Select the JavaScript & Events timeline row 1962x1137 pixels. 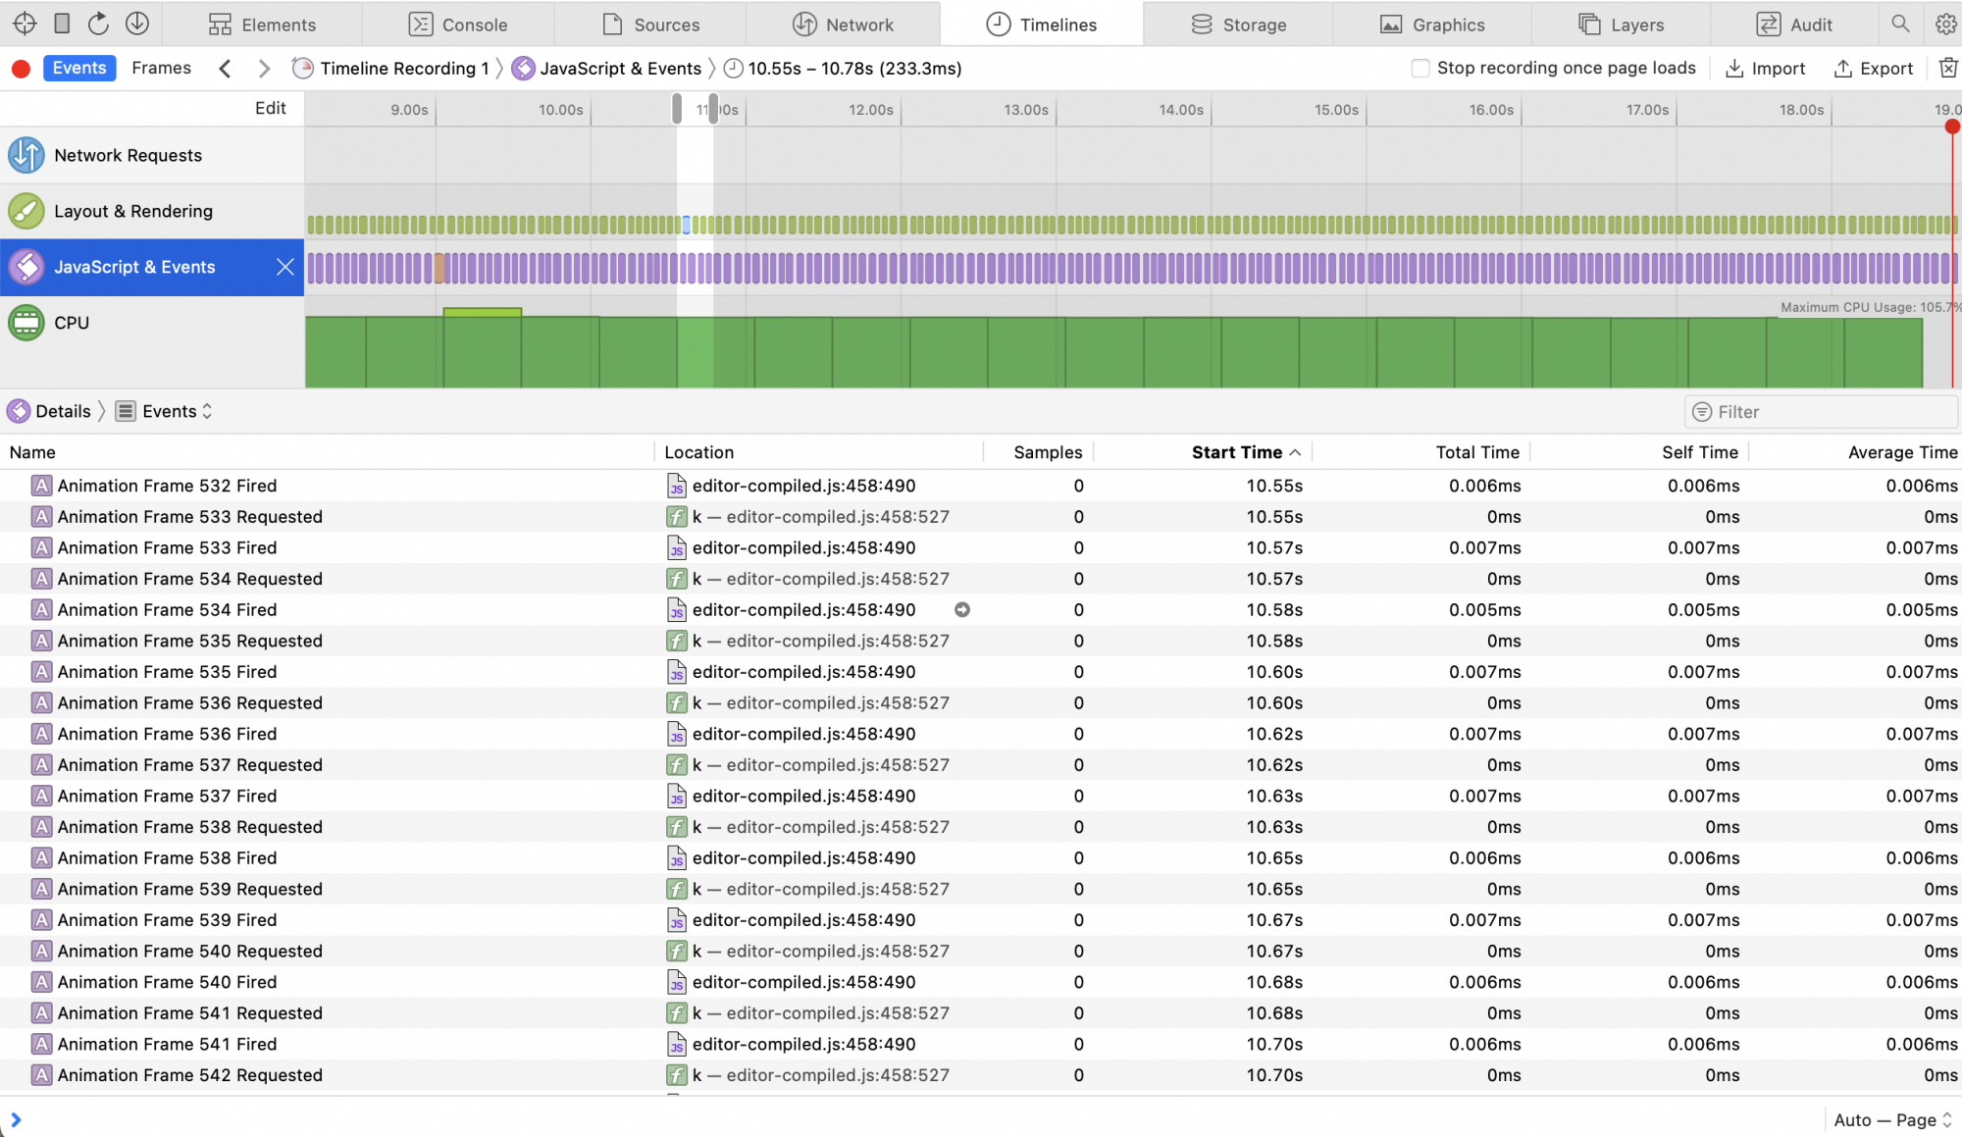click(152, 267)
